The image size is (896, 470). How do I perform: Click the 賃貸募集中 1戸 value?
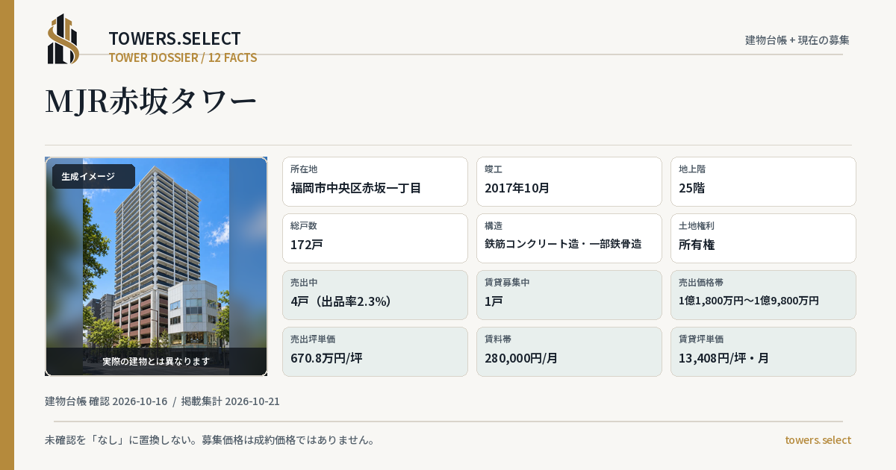pos(494,301)
